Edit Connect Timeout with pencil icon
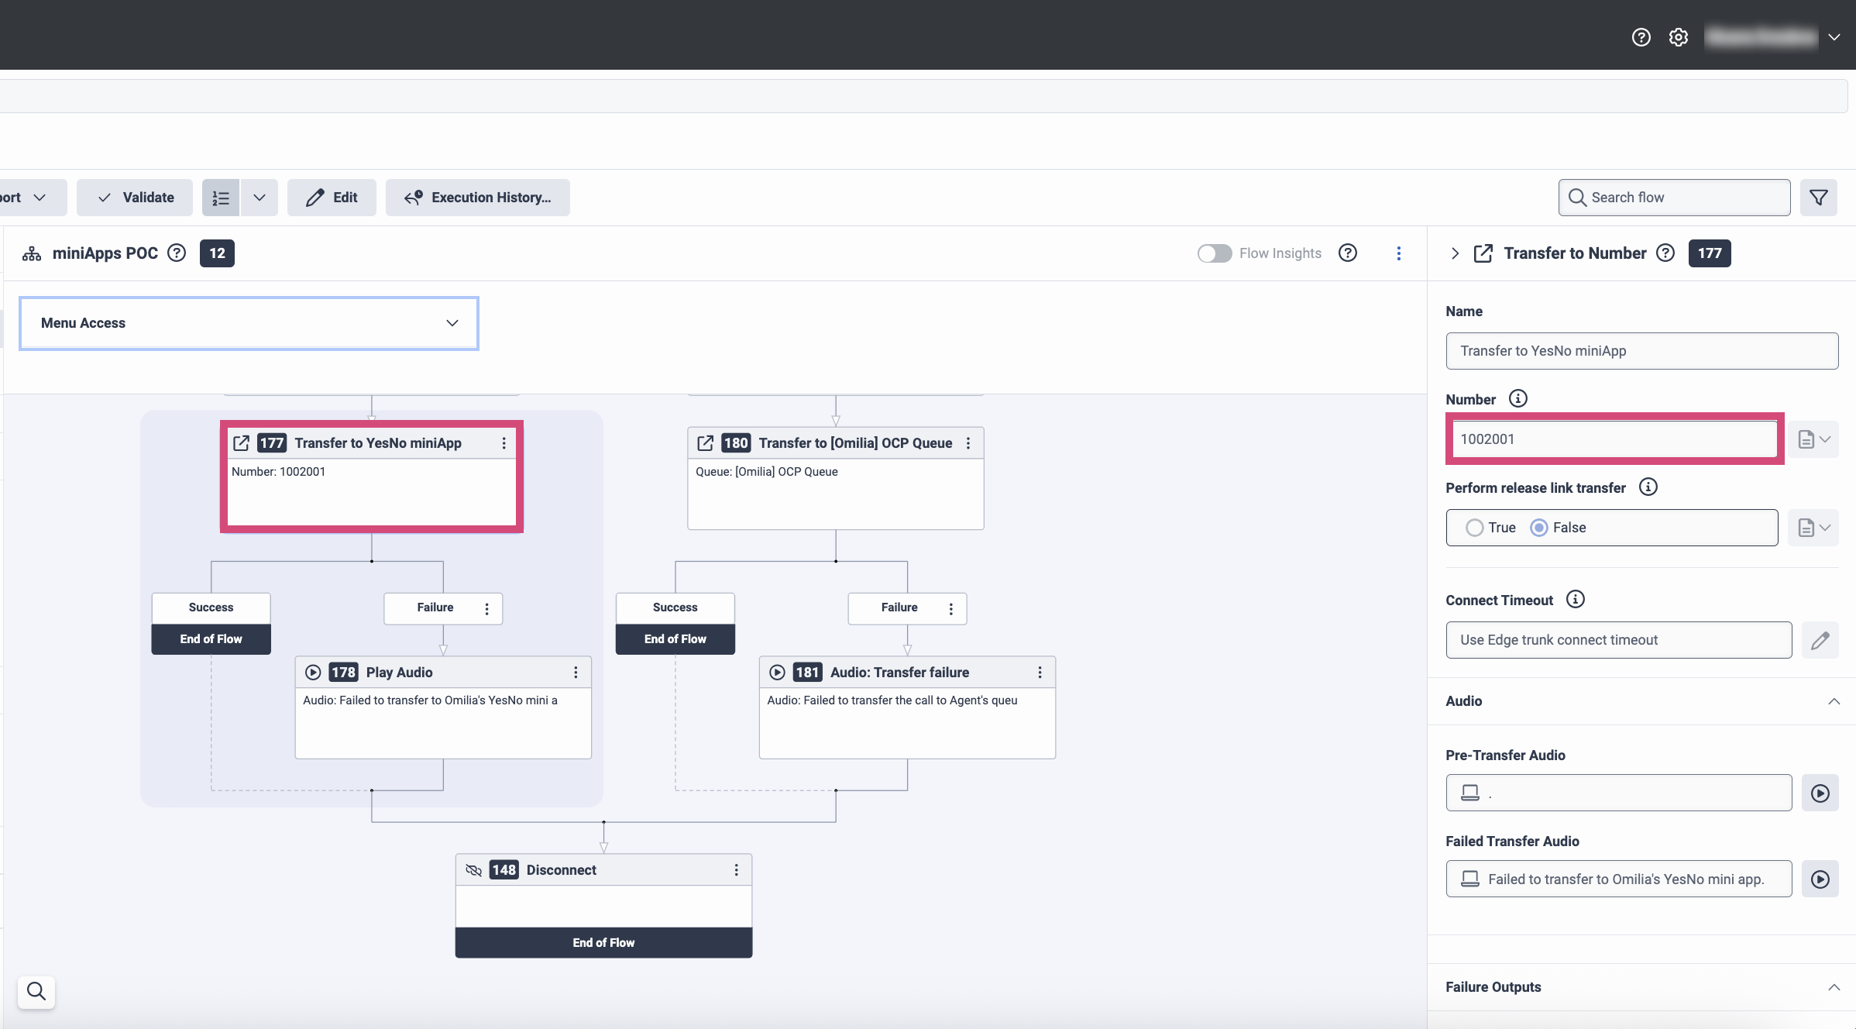Image resolution: width=1856 pixels, height=1029 pixels. point(1820,641)
